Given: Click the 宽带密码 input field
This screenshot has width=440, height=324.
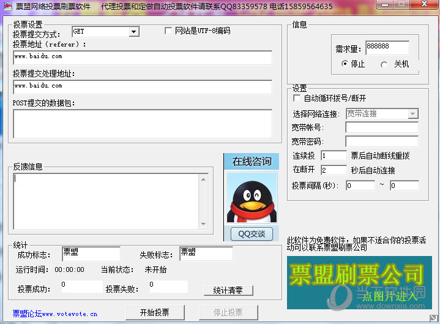Looking at the screenshot, I should [x=382, y=141].
